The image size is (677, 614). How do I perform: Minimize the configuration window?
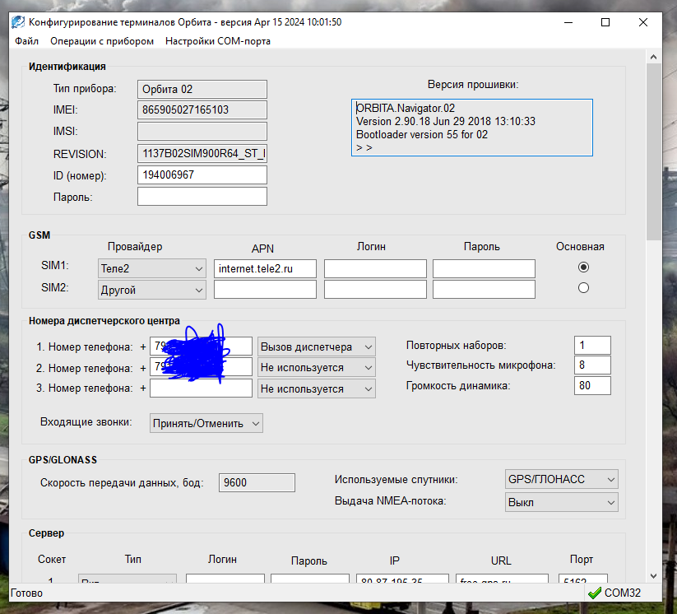click(x=568, y=22)
